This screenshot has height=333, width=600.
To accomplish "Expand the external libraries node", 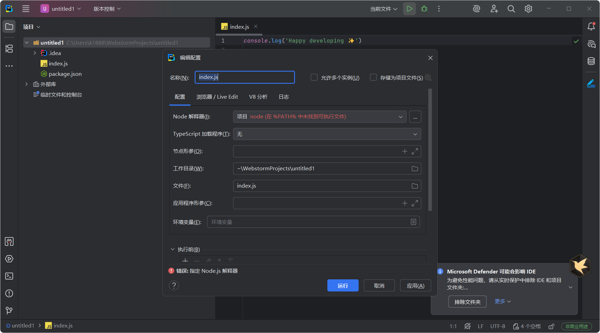I will tap(26, 84).
